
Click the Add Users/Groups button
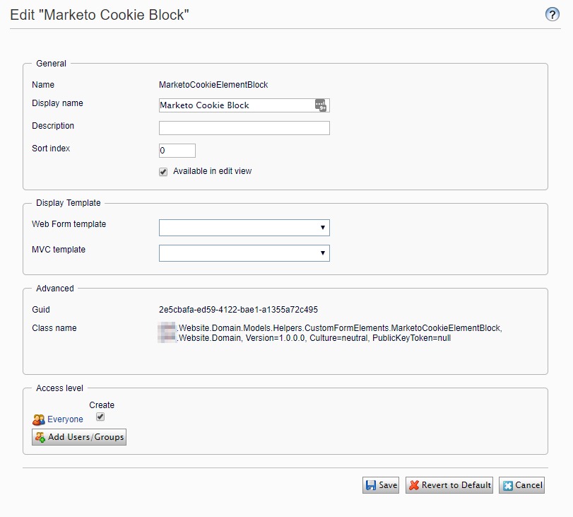79,437
